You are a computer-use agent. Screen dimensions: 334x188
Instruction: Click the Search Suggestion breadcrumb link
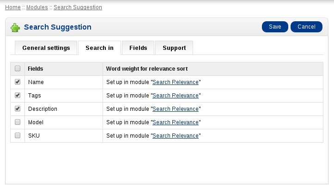click(x=78, y=7)
